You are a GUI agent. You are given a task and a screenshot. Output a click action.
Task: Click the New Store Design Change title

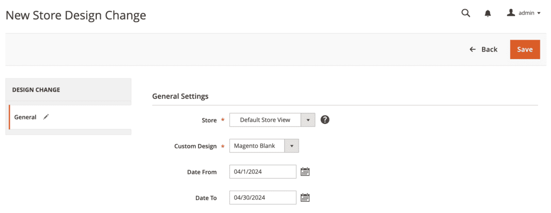click(x=76, y=16)
